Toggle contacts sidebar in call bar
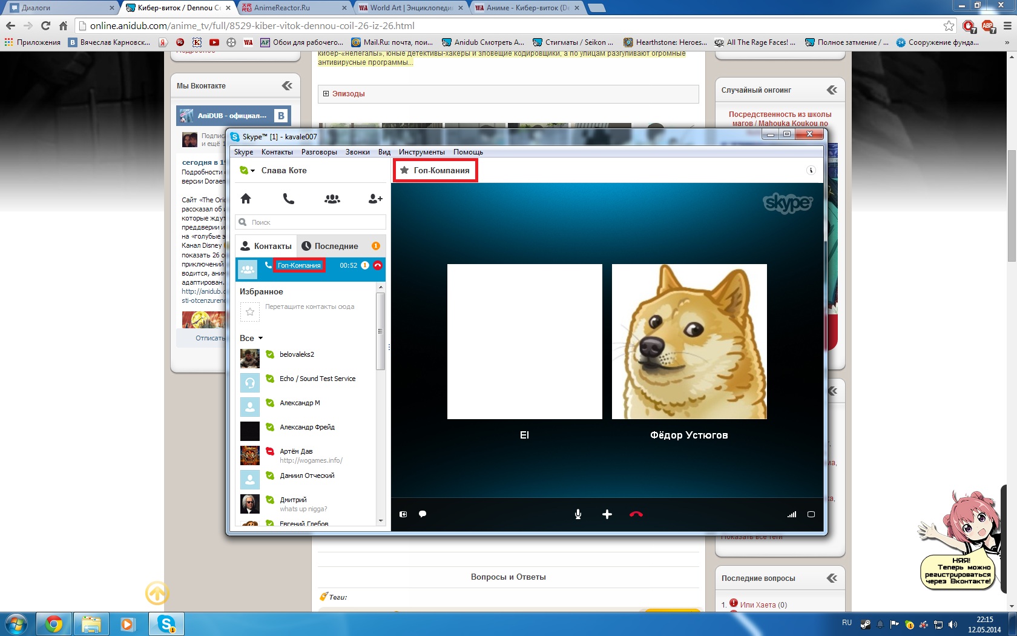This screenshot has width=1017, height=636. point(403,514)
